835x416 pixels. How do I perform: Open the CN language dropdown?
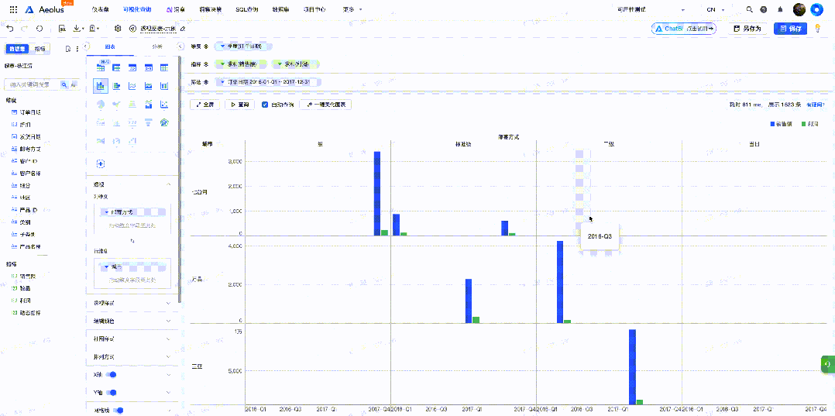click(715, 9)
